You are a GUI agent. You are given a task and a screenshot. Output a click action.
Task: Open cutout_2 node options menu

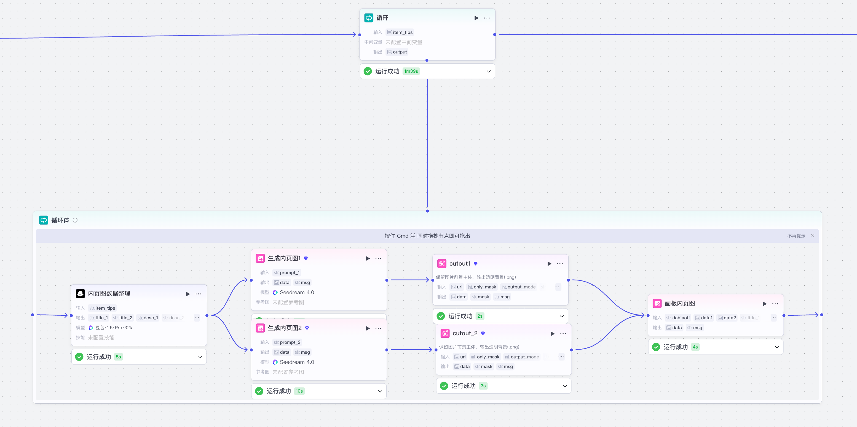pyautogui.click(x=563, y=334)
